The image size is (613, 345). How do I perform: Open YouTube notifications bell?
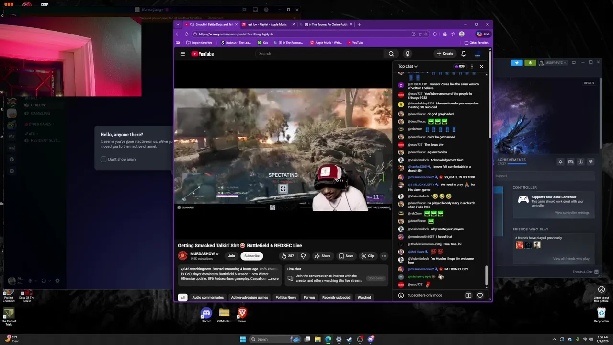tap(463, 54)
